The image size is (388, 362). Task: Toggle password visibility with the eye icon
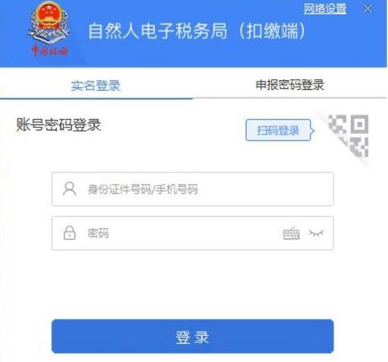tap(316, 233)
